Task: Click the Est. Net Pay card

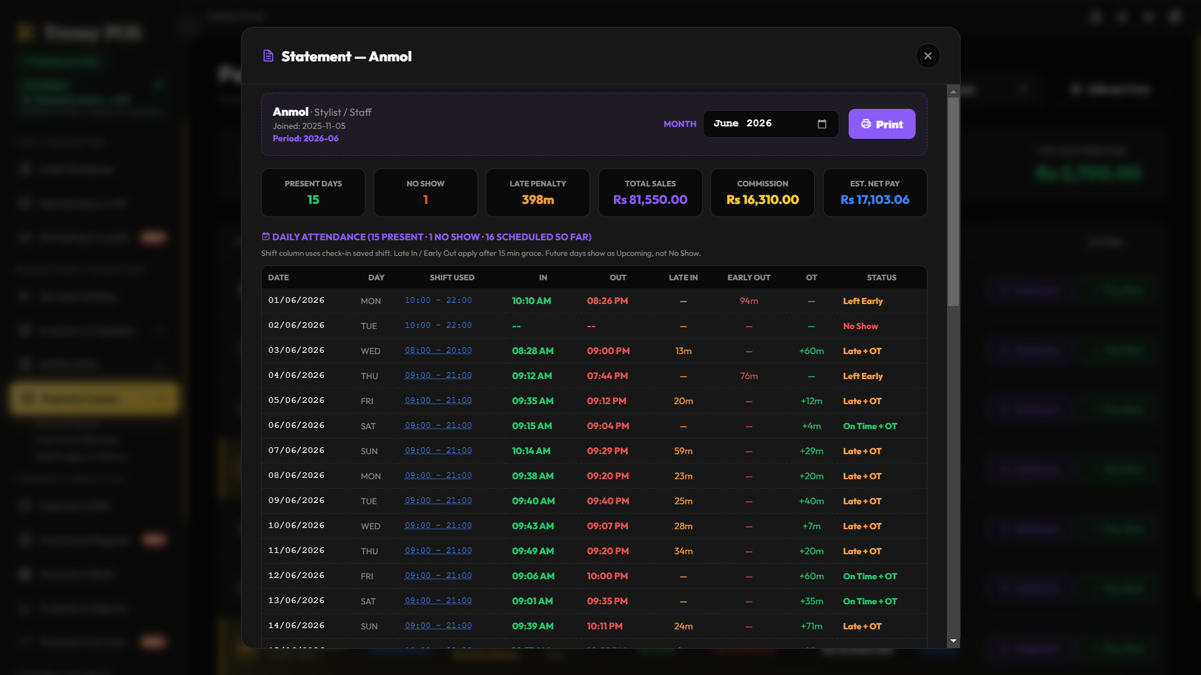Action: click(x=875, y=193)
